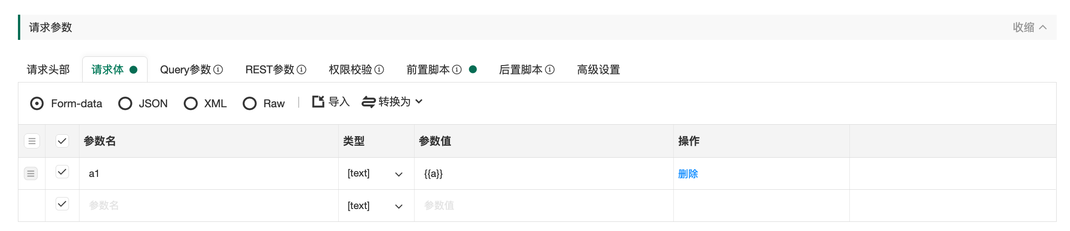Click the REST参数 info icon
This screenshot has width=1070, height=231.
pos(302,70)
